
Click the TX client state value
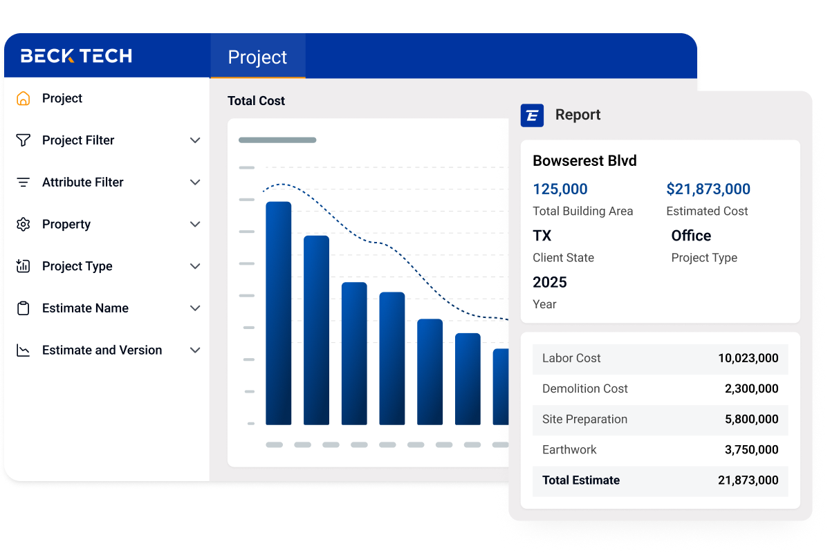click(542, 236)
